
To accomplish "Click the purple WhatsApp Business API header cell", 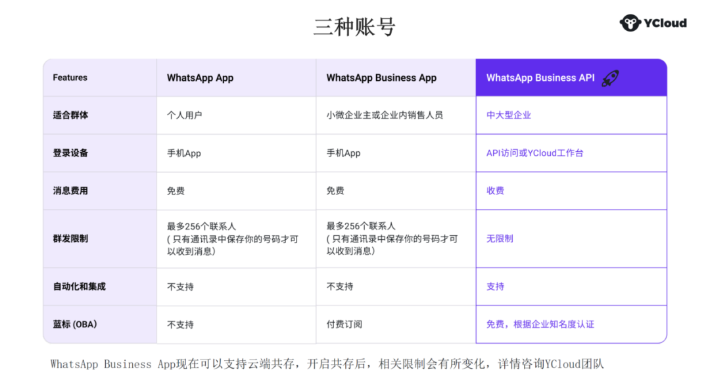I will [x=571, y=77].
